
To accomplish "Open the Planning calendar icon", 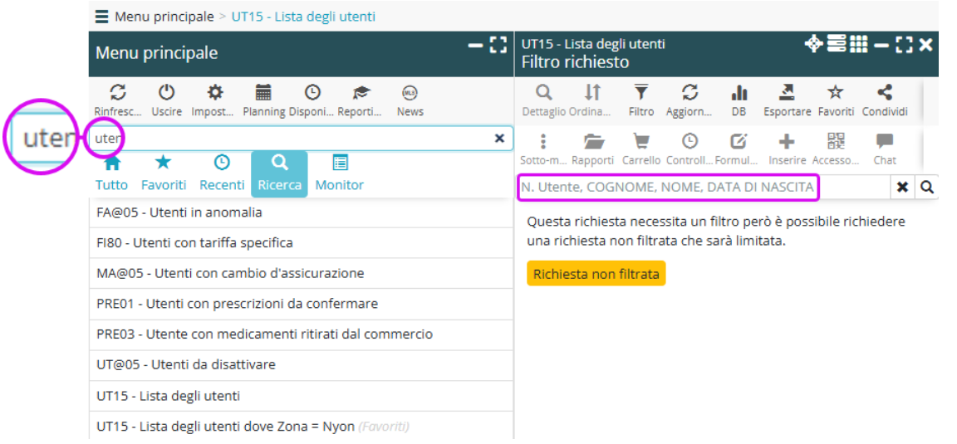I will [x=263, y=93].
